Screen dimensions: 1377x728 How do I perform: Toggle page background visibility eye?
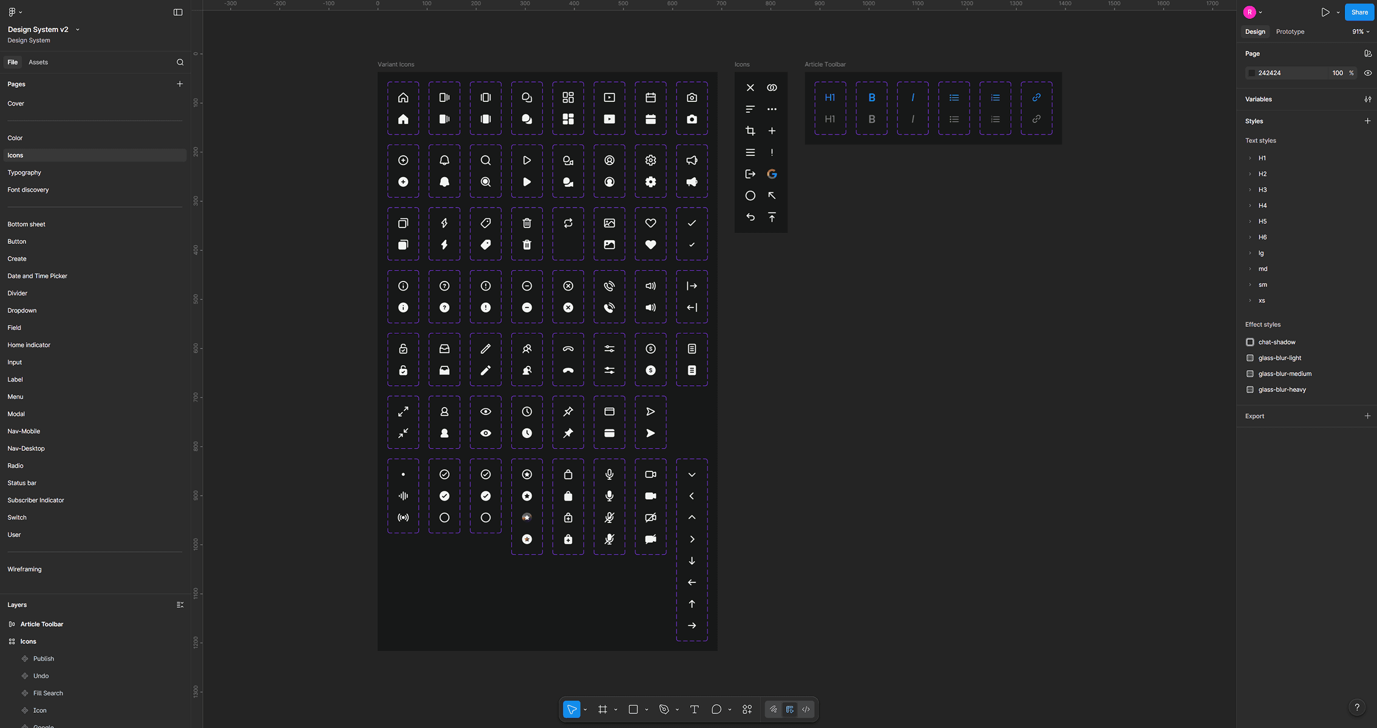[x=1367, y=73]
